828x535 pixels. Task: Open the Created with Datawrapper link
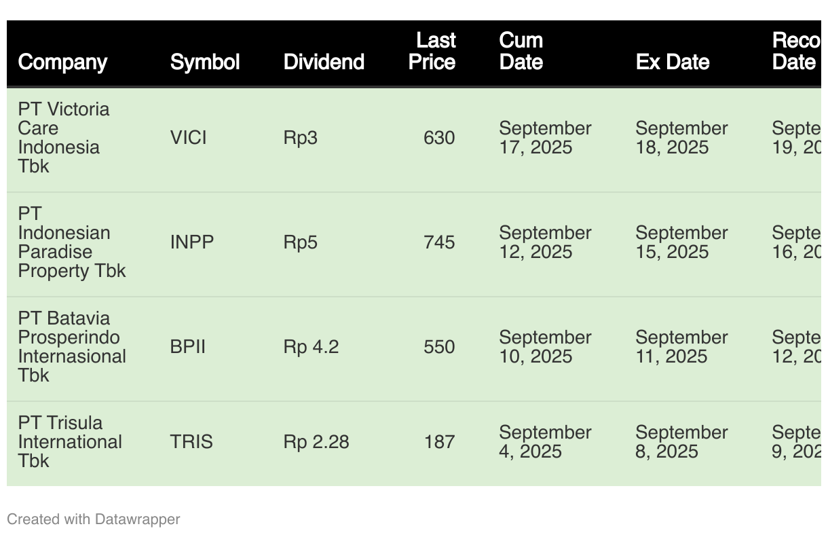pyautogui.click(x=94, y=519)
